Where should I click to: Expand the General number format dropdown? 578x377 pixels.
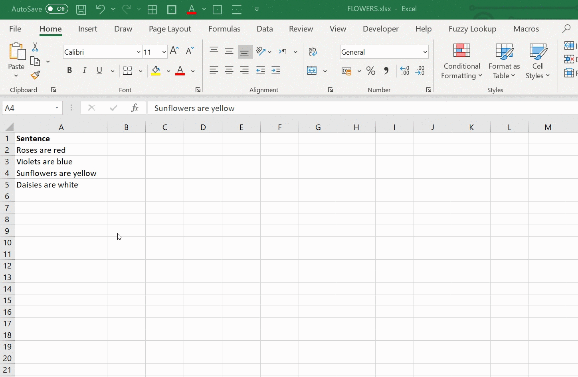425,52
